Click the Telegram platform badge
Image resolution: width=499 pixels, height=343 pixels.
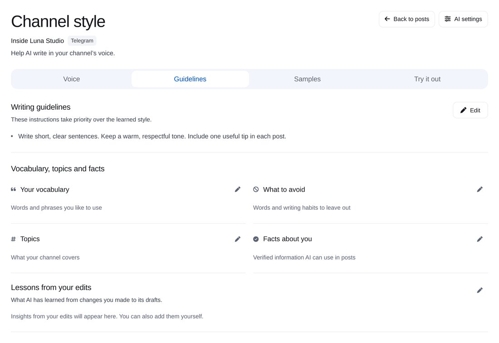(82, 41)
